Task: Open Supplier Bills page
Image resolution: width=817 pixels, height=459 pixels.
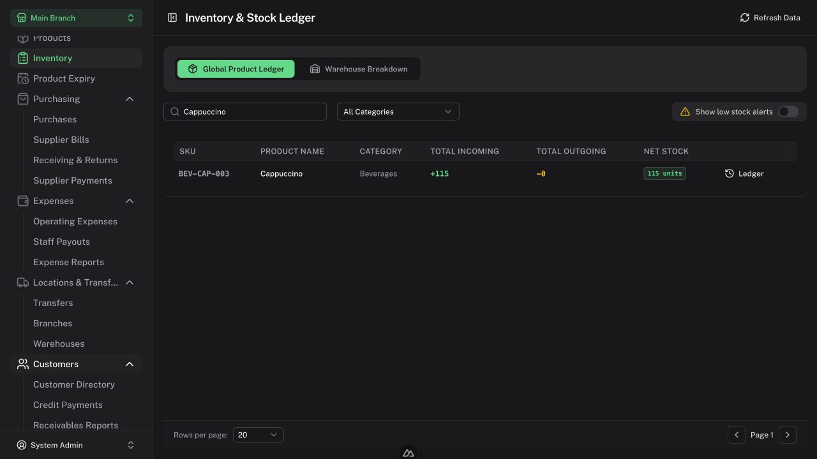Action: click(x=61, y=140)
